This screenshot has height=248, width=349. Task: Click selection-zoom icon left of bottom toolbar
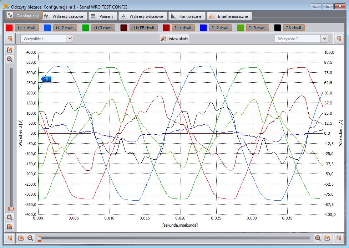pyautogui.click(x=10, y=238)
